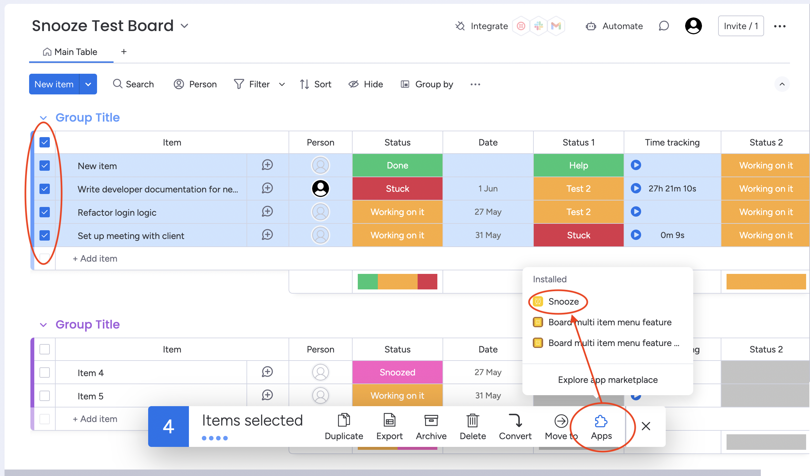Toggle checkbox for Refactor login logic item
The height and width of the screenshot is (476, 810).
45,212
